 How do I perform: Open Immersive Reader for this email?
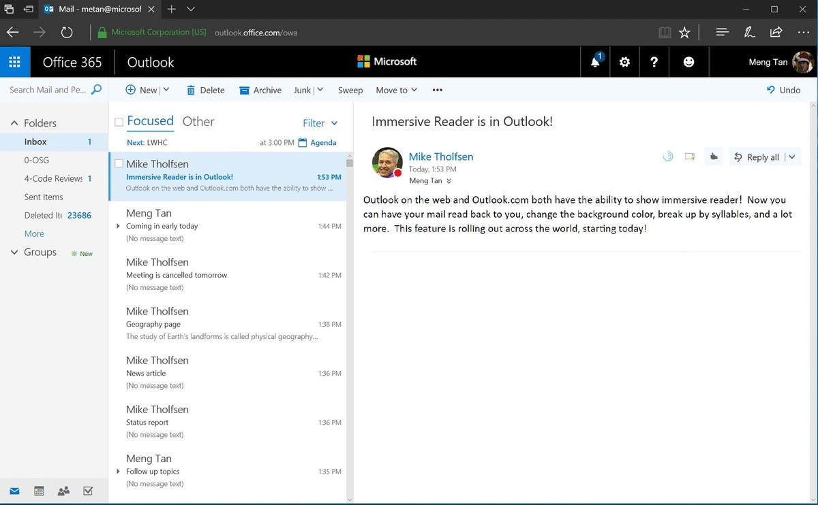(667, 157)
